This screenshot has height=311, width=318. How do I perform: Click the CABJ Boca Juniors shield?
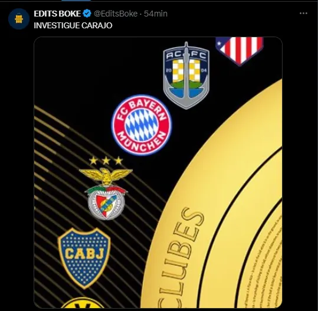(x=84, y=258)
